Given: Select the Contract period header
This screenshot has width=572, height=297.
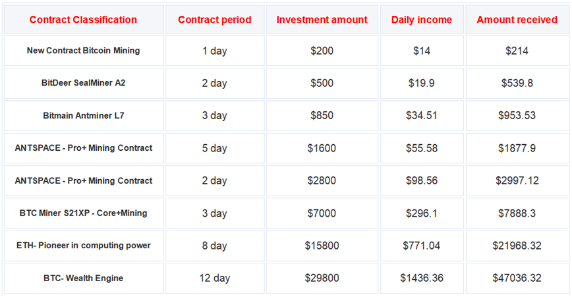Looking at the screenshot, I should tap(215, 20).
